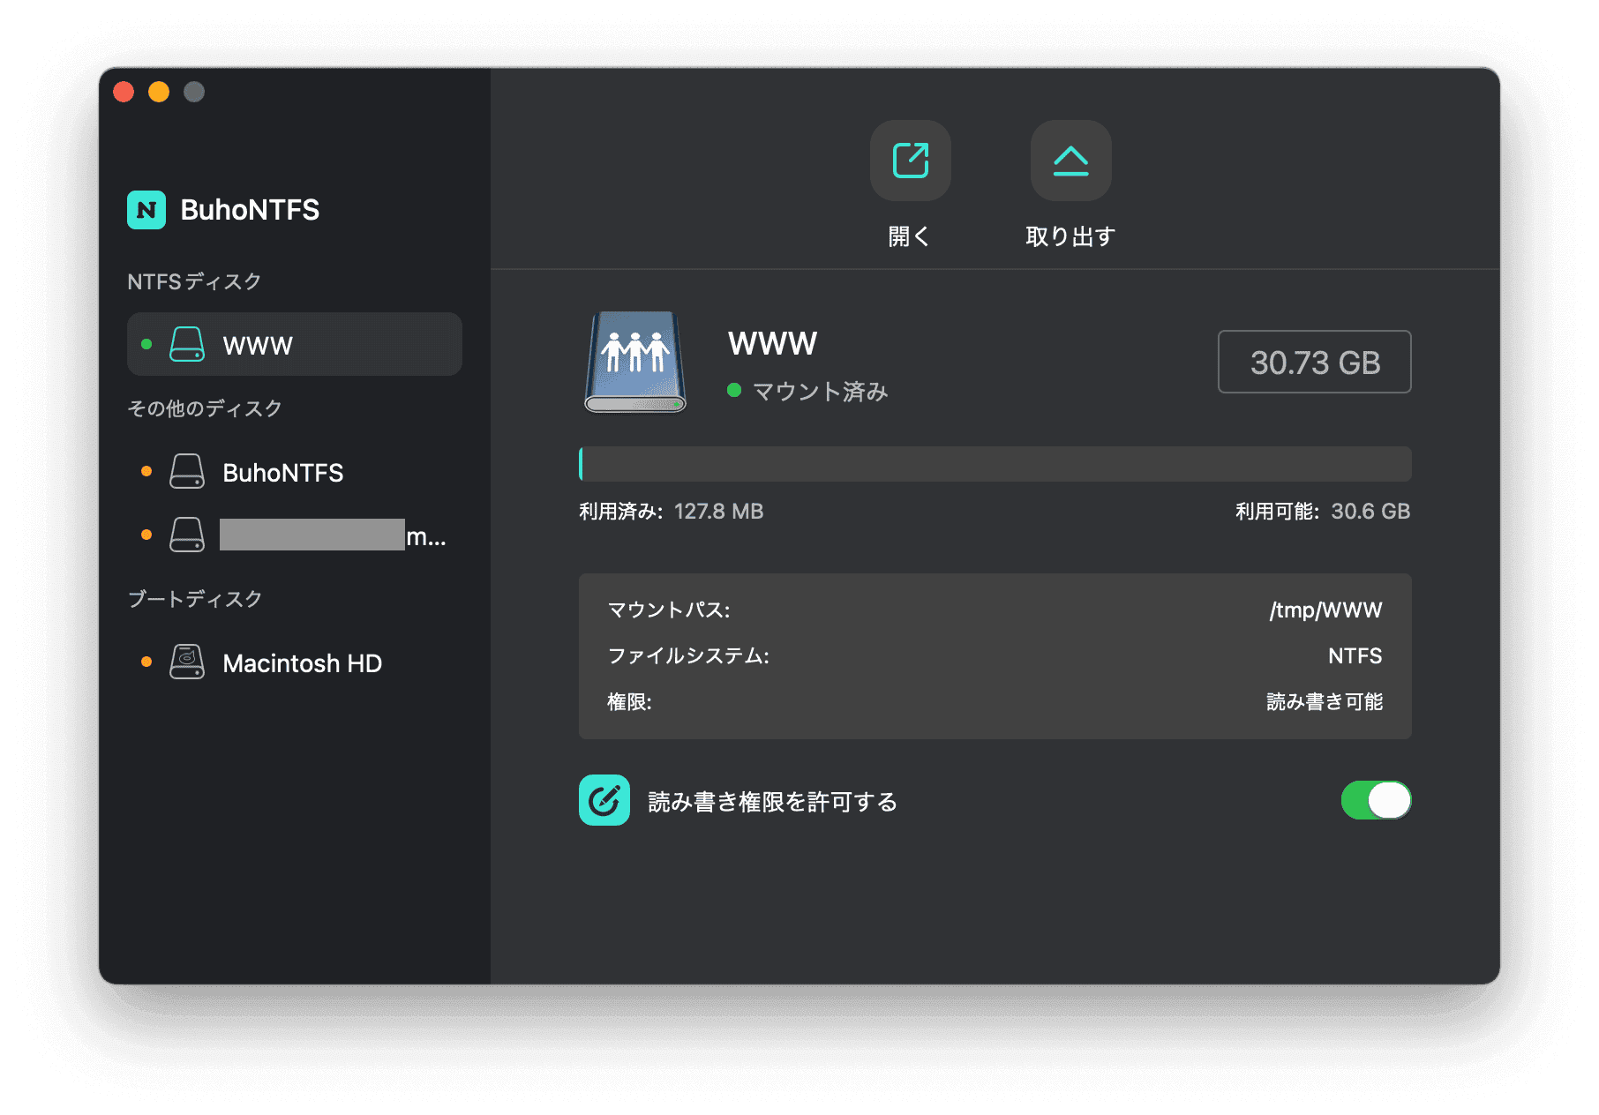This screenshot has height=1115, width=1599.
Task: Click the 利用可能: 30.6 GB text
Action: coord(1323,511)
